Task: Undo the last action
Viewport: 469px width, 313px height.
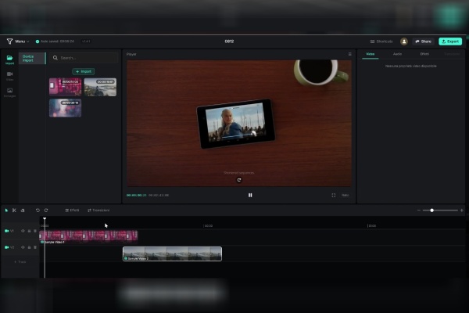Action: click(38, 210)
